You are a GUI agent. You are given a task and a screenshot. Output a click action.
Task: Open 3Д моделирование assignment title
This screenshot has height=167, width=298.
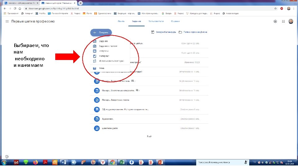pyautogui.click(x=125, y=109)
